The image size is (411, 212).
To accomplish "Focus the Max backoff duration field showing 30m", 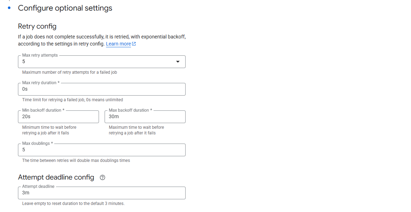I will pos(145,117).
